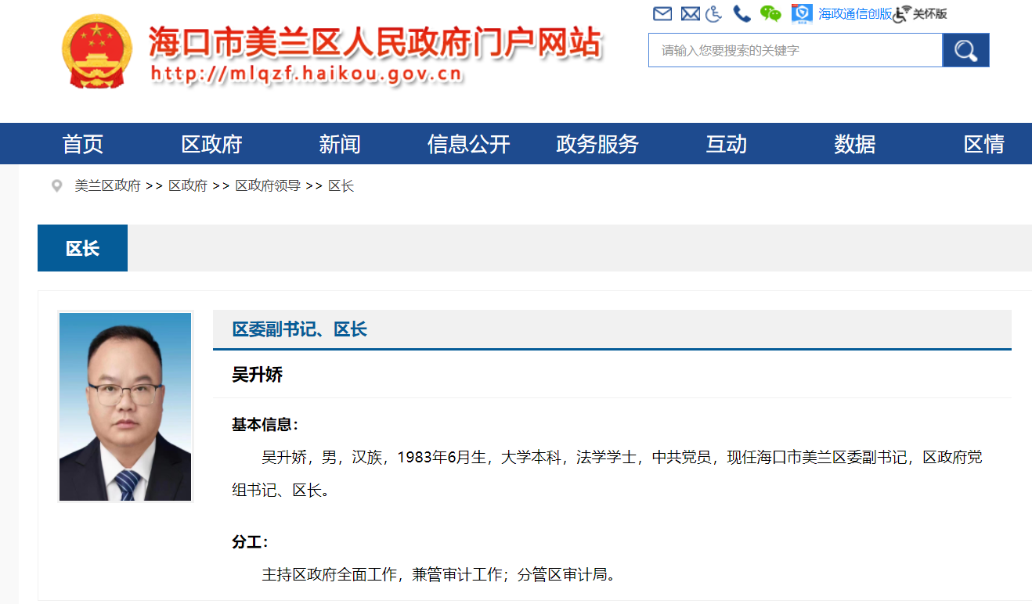1032x604 pixels.
Task: Open the green WeChat icon
Action: [771, 13]
